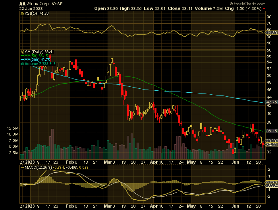Click the 33.41 last price tag on axis
The height and width of the screenshot is (210, 278).
click(271, 145)
